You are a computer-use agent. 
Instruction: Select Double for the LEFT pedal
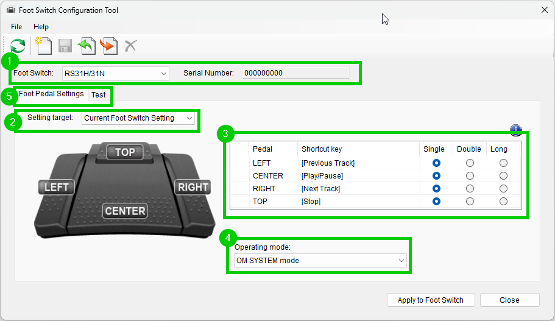(470, 163)
